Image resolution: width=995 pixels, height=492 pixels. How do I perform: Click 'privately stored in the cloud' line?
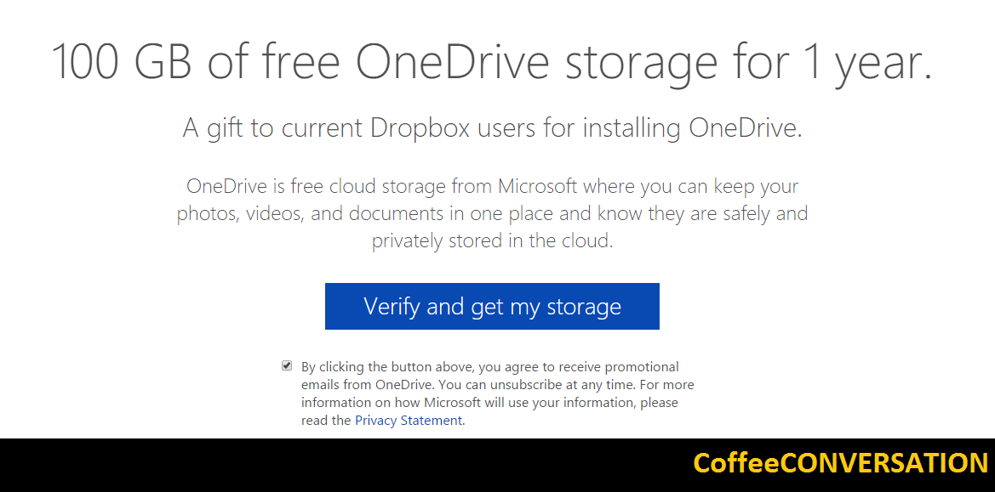pos(492,241)
